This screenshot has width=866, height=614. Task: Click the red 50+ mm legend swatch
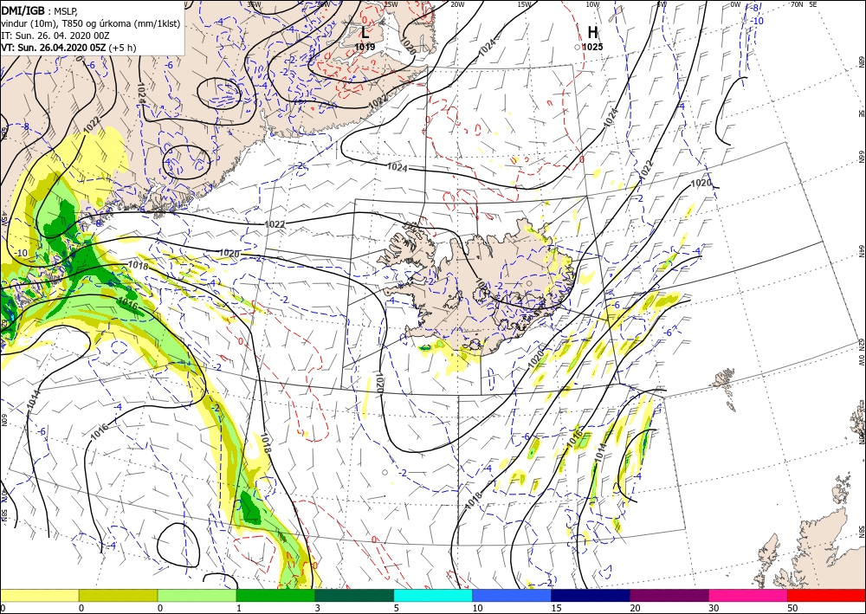(827, 595)
